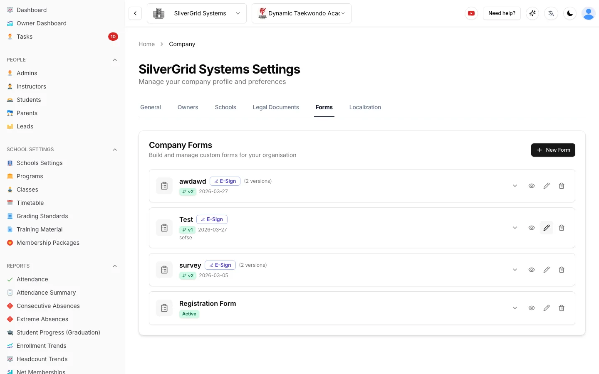This screenshot has width=599, height=374.
Task: Edit the Registration Form pencil icon
Action: [547, 308]
